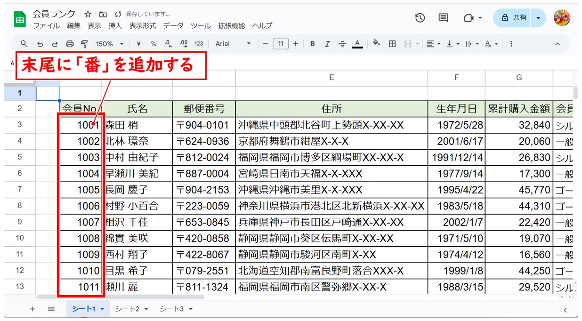Screen dimensions: 582x321
Task: Apply strikethrough to the text
Action: click(x=342, y=44)
